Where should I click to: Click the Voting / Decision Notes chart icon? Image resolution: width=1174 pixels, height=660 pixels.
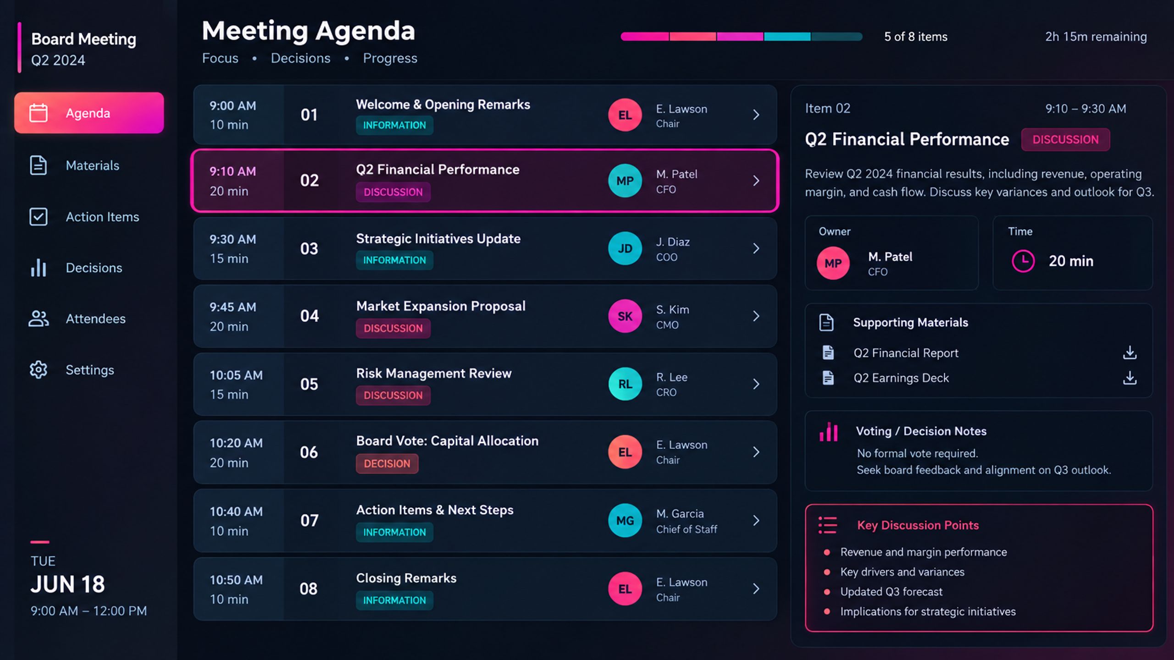[829, 431]
